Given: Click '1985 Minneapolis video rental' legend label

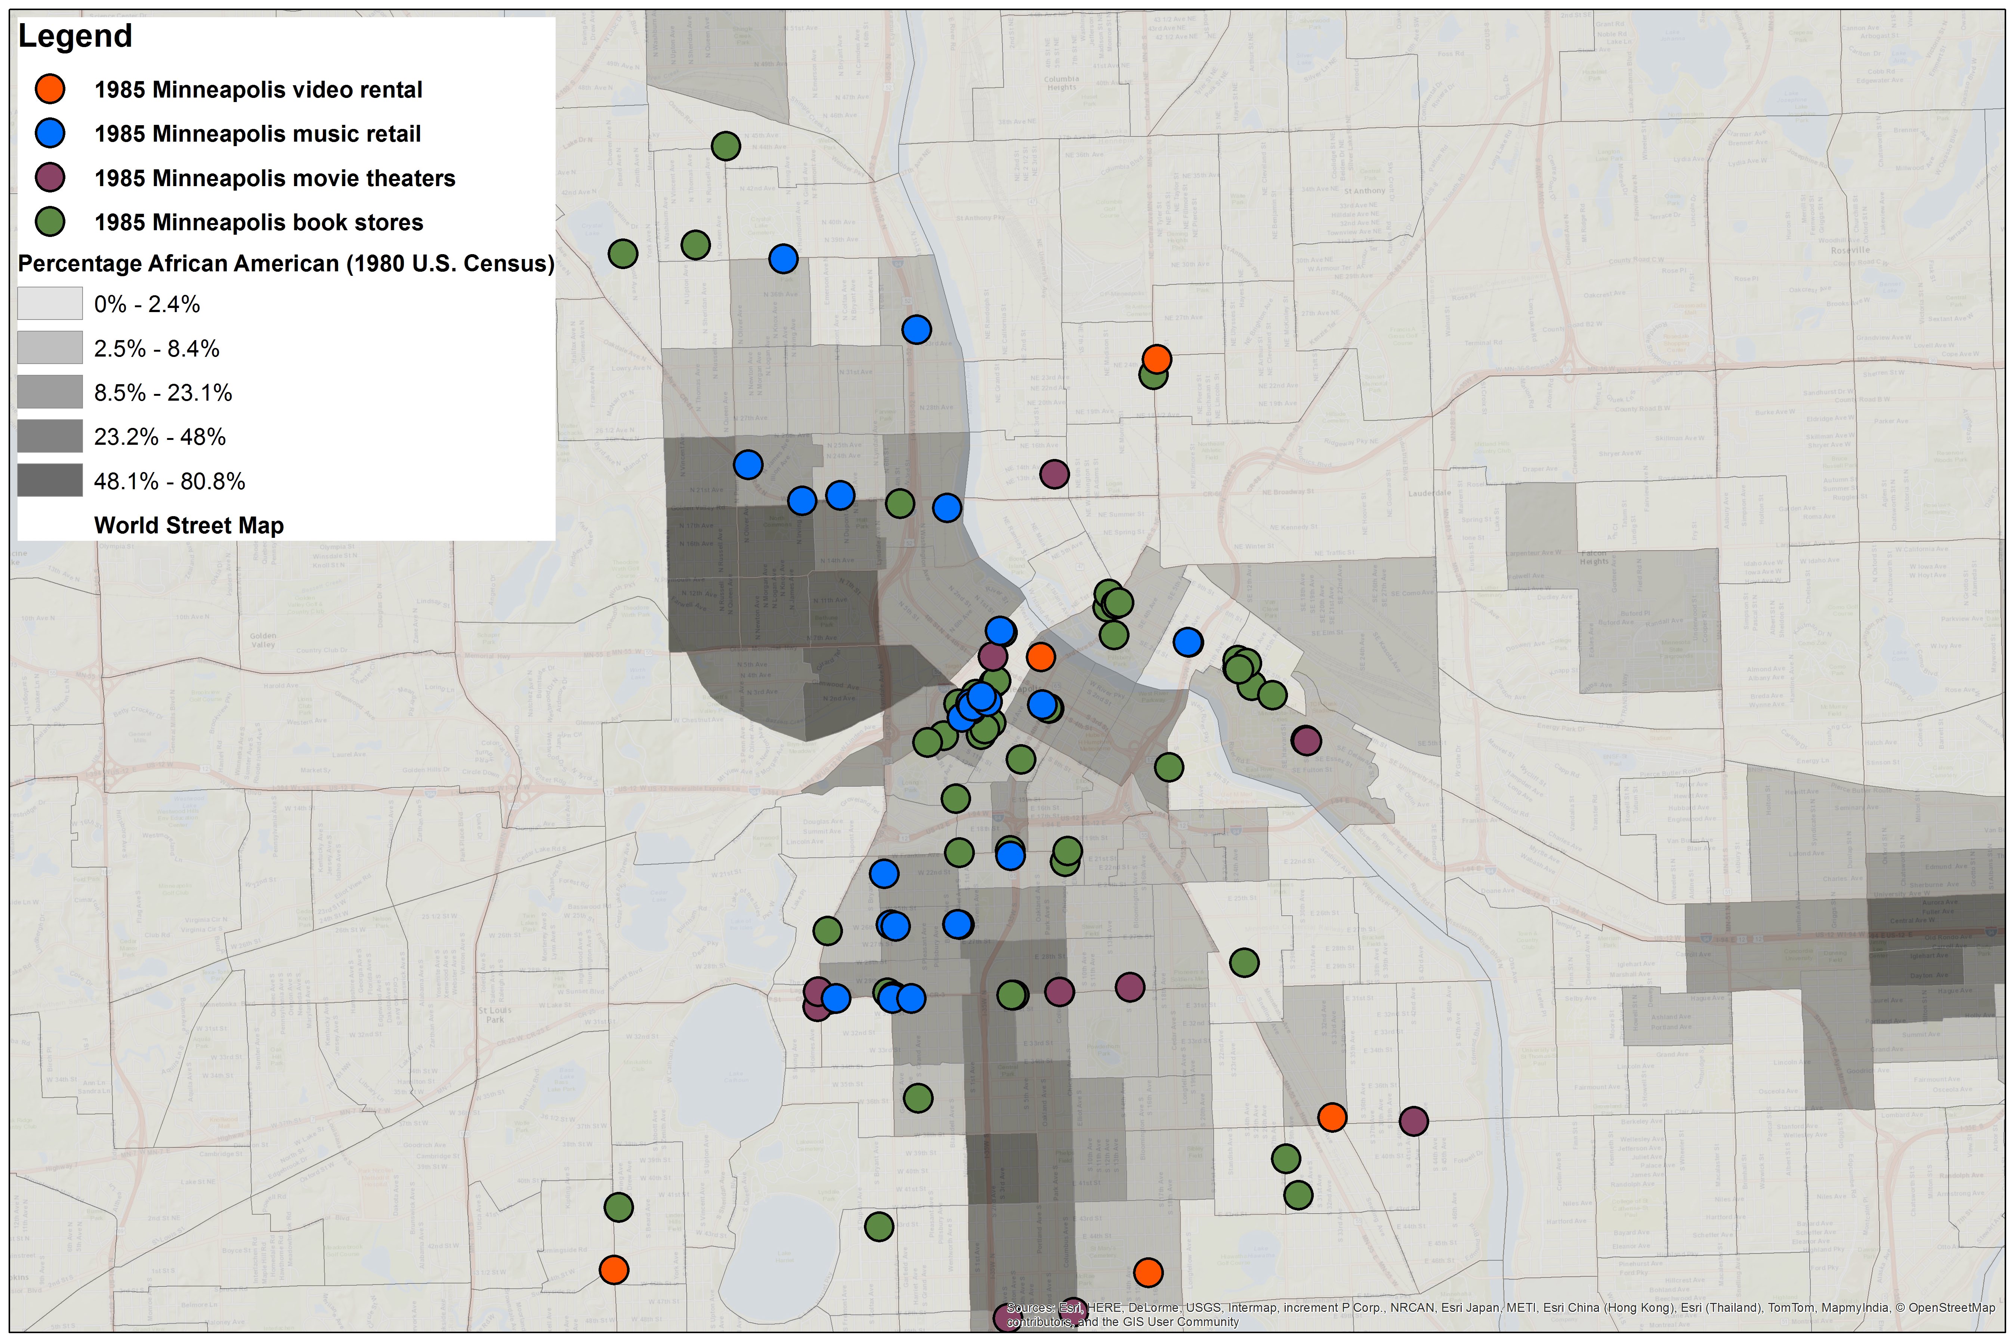Looking at the screenshot, I should (258, 90).
